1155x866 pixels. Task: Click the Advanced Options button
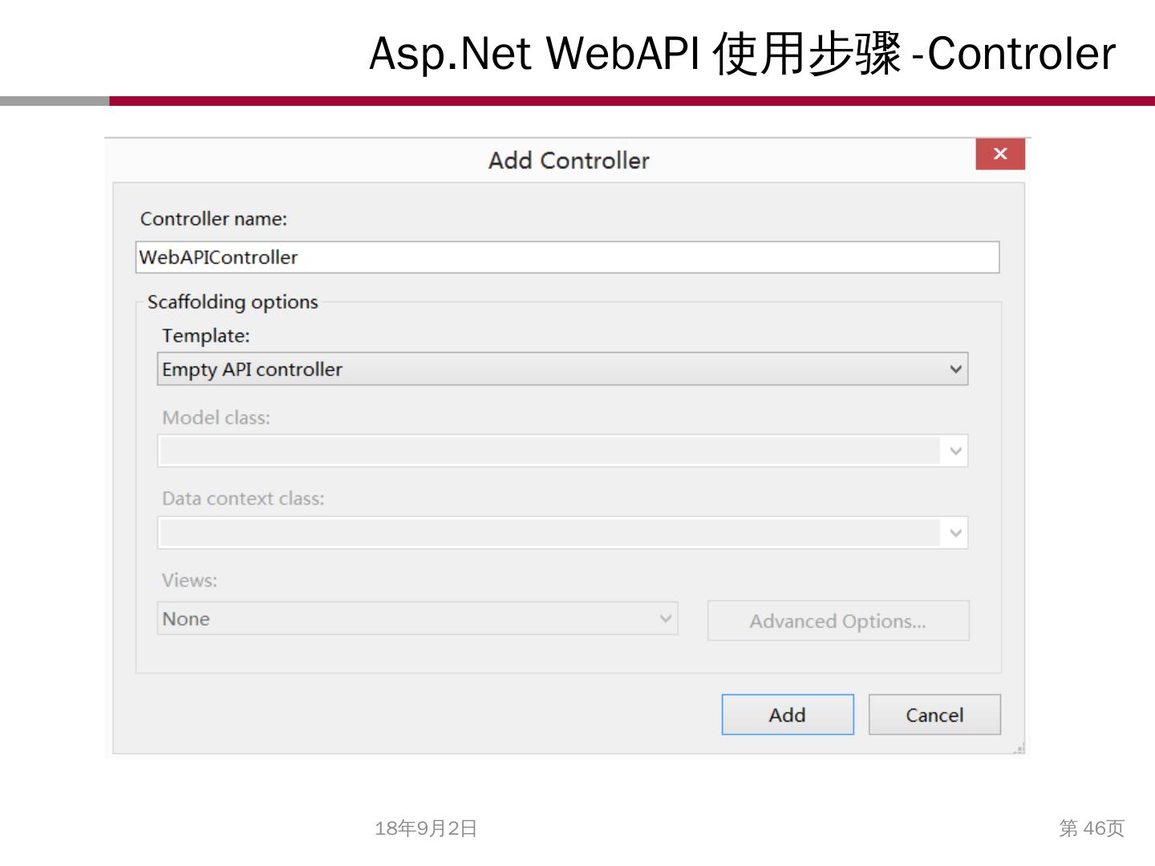(x=838, y=621)
